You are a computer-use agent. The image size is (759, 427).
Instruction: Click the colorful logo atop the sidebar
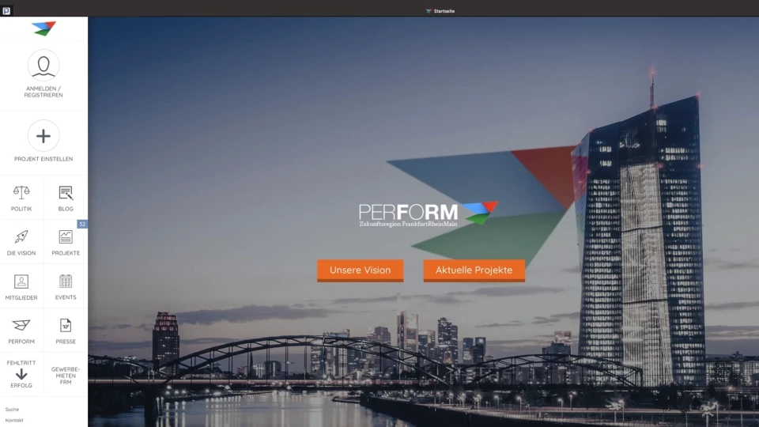pyautogui.click(x=43, y=28)
